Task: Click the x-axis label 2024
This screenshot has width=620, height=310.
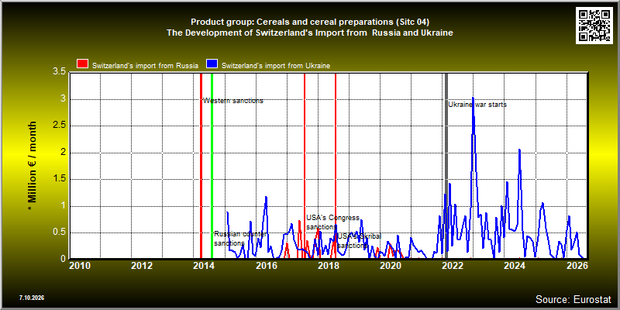Action: coord(515,266)
